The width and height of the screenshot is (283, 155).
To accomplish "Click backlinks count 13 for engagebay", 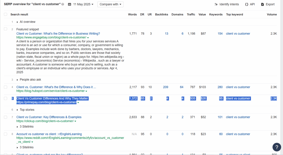I will 166,33.
